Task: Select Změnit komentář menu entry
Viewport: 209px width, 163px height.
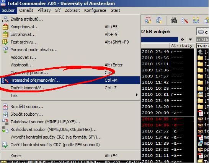Action: (x=70, y=88)
